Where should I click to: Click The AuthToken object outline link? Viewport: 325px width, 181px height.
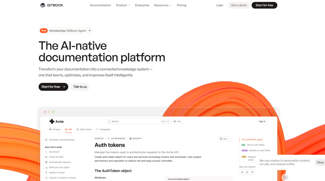tap(252, 140)
